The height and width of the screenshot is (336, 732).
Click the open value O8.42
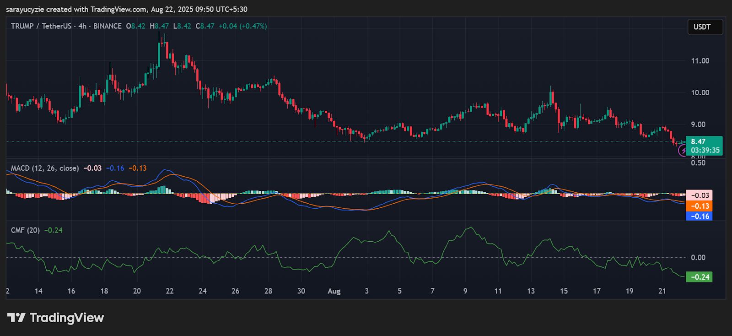coord(135,26)
